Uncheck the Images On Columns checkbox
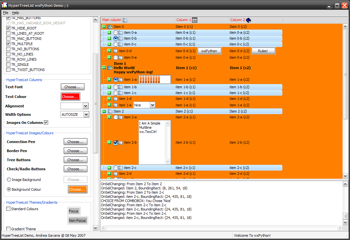Screen dimensions: 350x240 [x=46, y=123]
